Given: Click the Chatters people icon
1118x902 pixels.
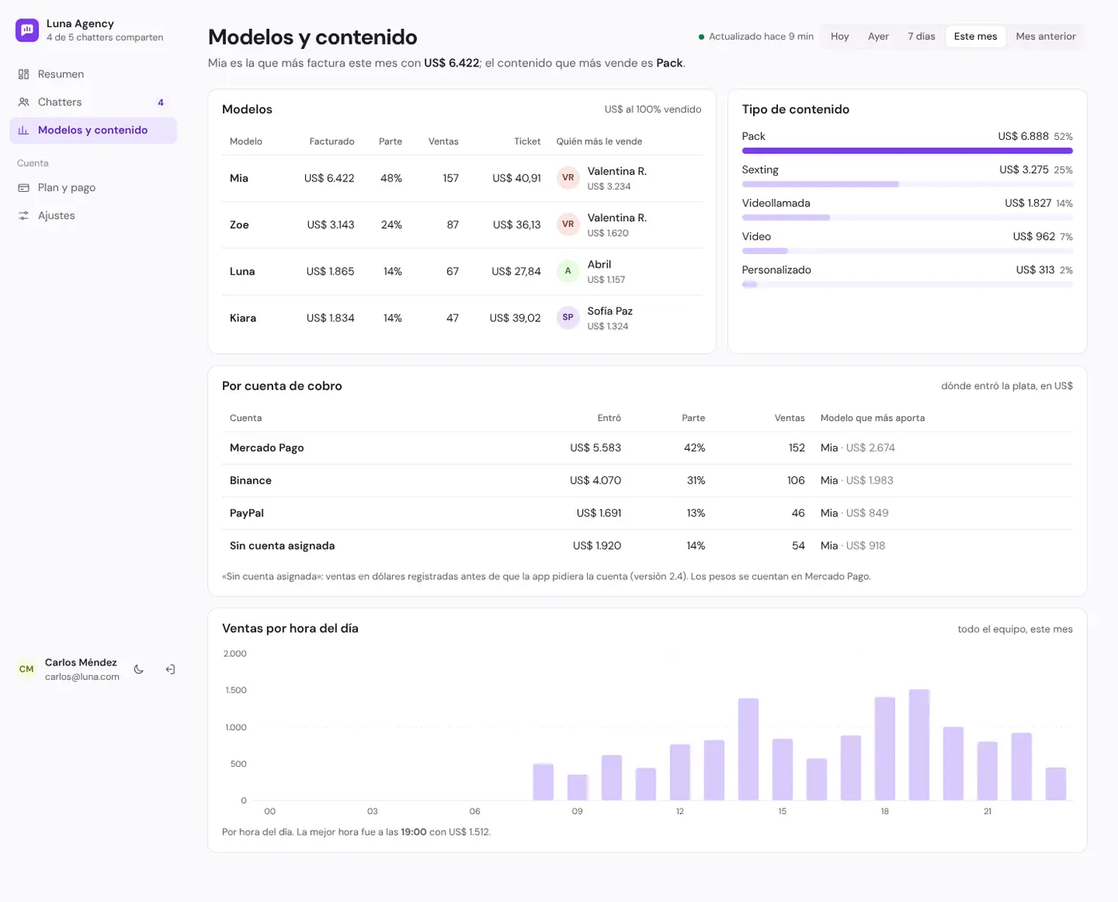Looking at the screenshot, I should (24, 102).
